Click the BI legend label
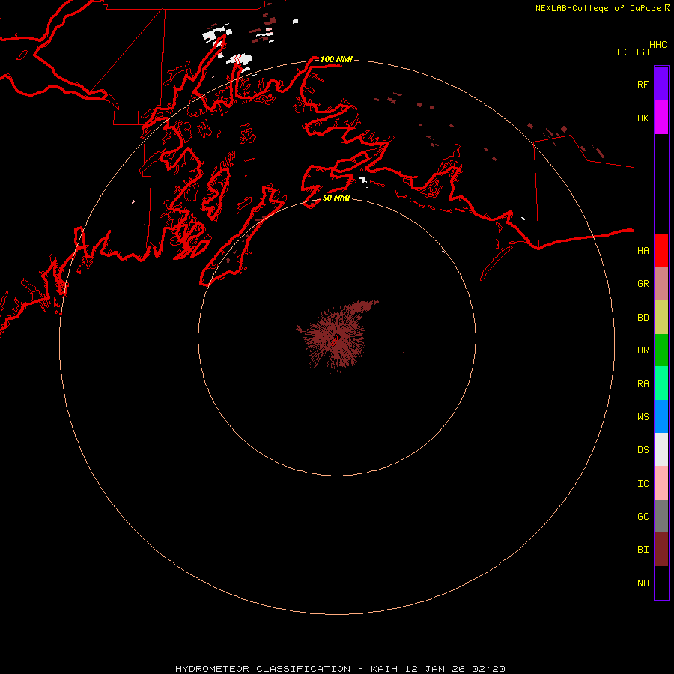674x674 pixels. tap(643, 550)
